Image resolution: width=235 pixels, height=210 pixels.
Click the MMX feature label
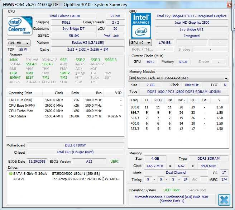pyautogui.click(x=14, y=60)
